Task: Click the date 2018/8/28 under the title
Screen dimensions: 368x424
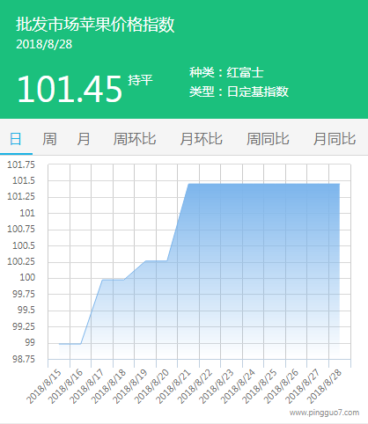Action: tap(44, 44)
